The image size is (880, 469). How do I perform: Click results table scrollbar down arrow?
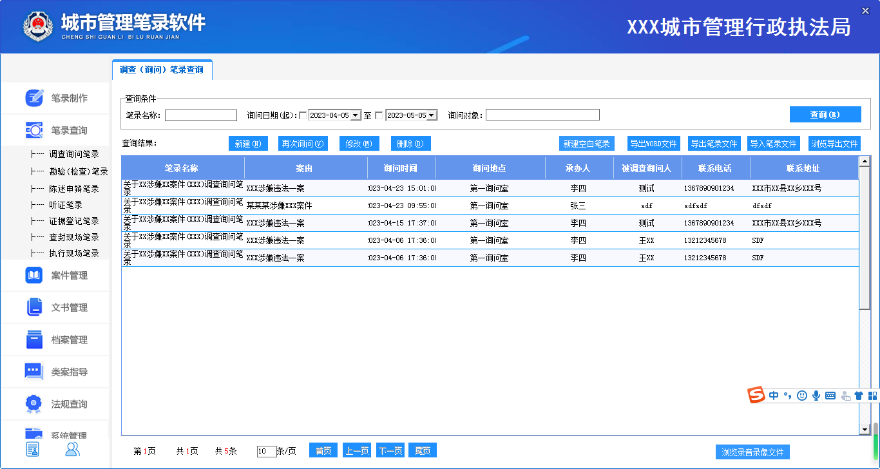point(865,430)
